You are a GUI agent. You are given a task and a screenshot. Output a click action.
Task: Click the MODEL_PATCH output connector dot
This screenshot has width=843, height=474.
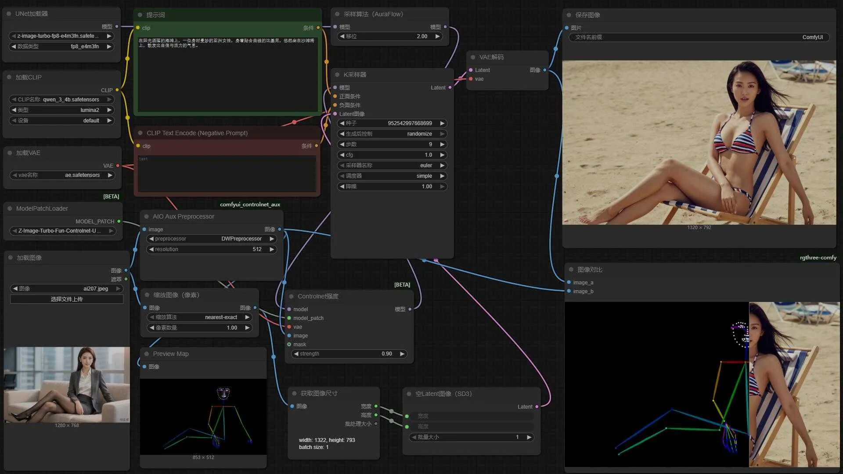pos(119,222)
